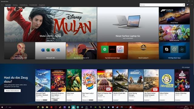Open the Complete Anatomy 2021 tile
The image size is (194, 109).
coord(19,51)
